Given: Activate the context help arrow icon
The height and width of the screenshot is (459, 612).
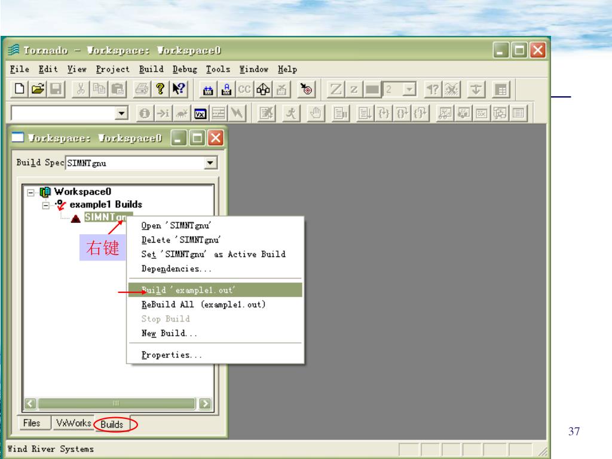Looking at the screenshot, I should point(178,90).
